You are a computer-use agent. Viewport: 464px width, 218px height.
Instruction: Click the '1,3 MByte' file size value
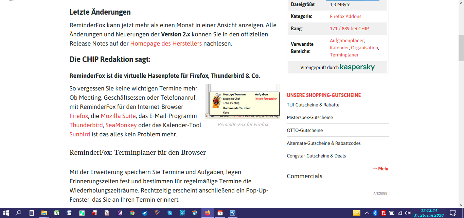[x=340, y=4]
